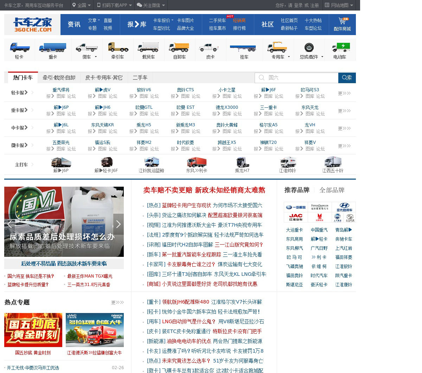Open the 皮卡 pickup category icon
This screenshot has height=373, width=422.
pos(210,50)
